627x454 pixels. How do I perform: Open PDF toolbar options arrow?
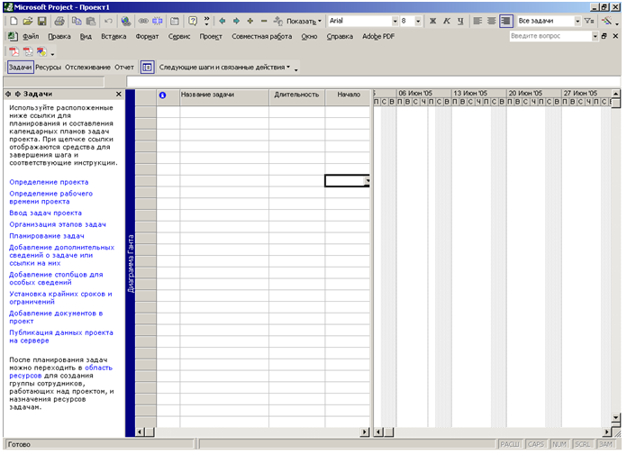pos(52,53)
